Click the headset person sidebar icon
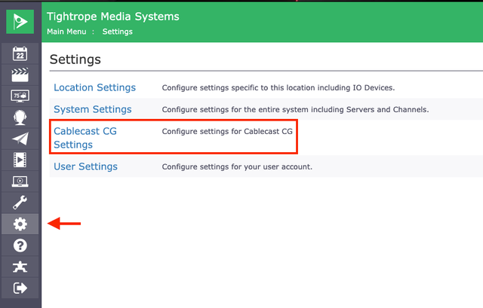Viewport: 483px width, 308px height. pos(20,117)
